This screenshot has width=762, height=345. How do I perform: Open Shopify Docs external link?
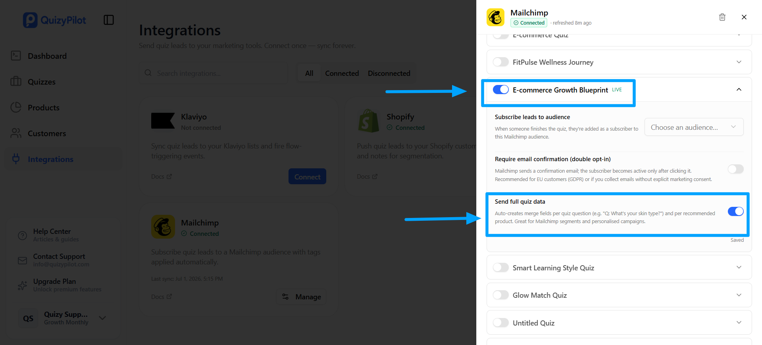(x=367, y=176)
